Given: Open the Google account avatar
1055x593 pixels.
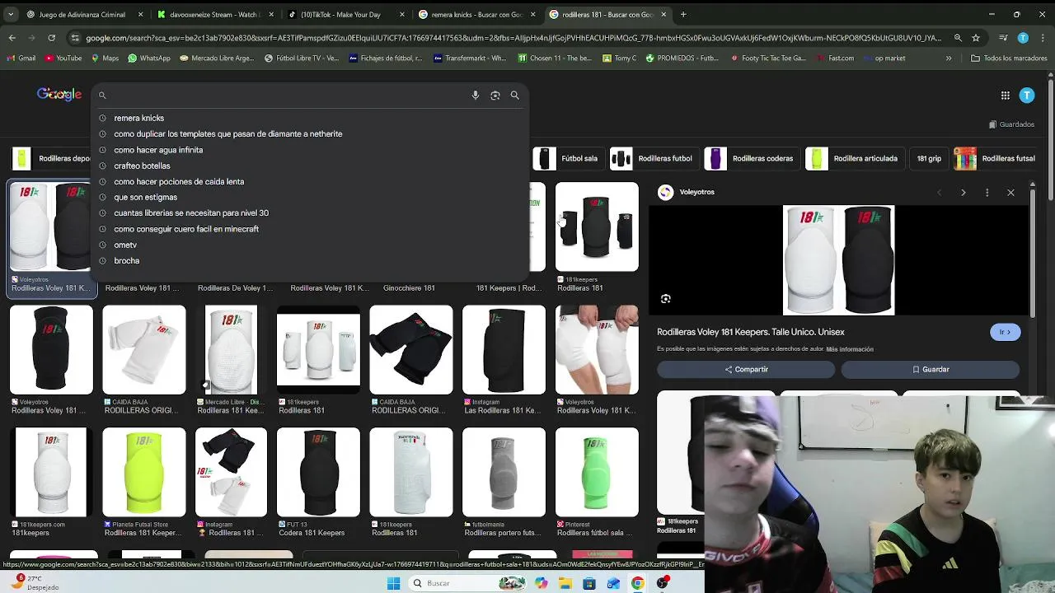Looking at the screenshot, I should (1027, 96).
